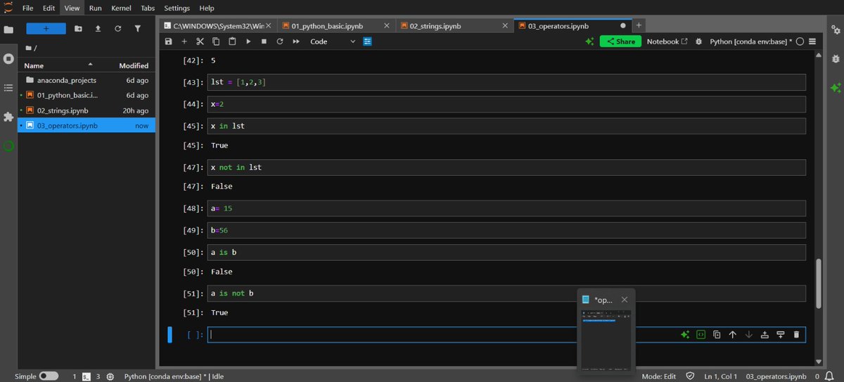Close the 01_python_basic.ipynb tab
The height and width of the screenshot is (382, 844).
[x=388, y=25]
